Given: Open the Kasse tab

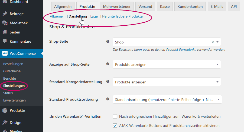Looking at the screenshot, I should (x=165, y=6).
